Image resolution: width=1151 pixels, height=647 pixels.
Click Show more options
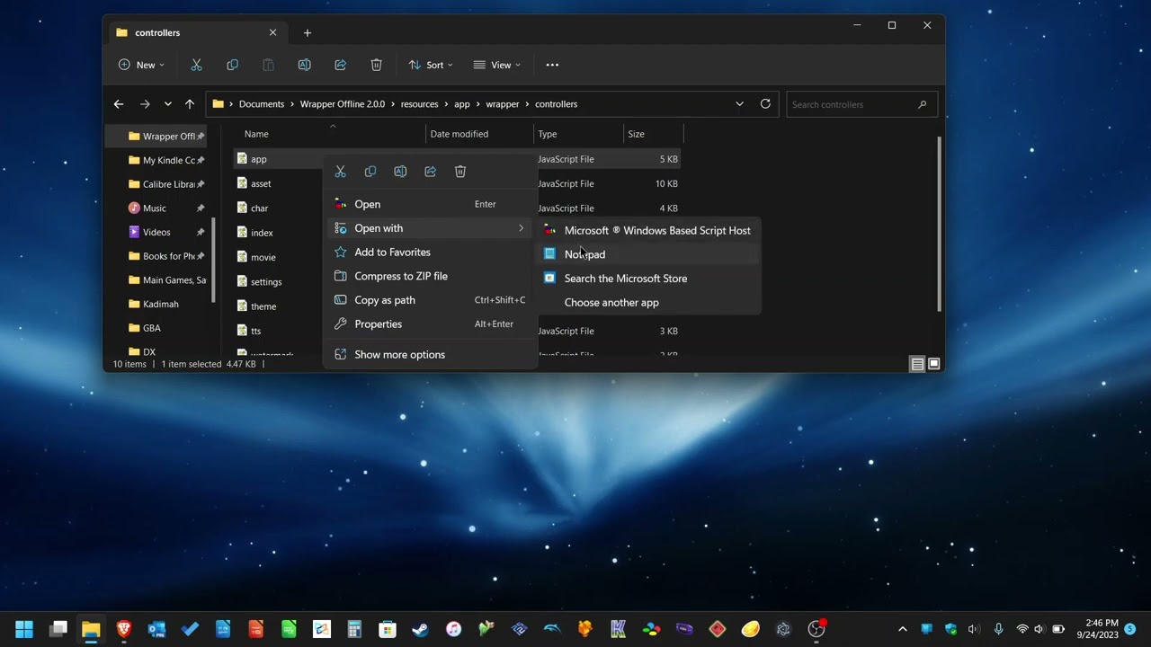click(x=429, y=354)
